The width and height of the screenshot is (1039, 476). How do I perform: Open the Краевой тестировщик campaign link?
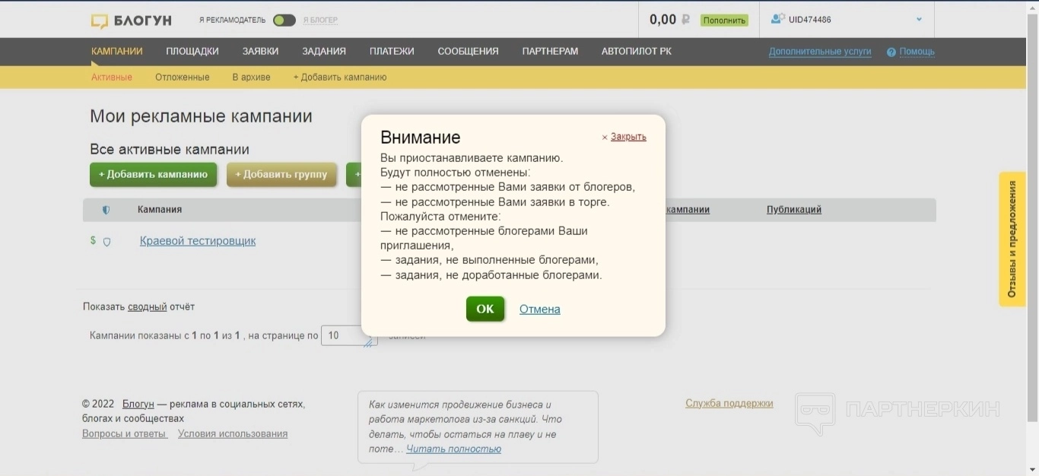pyautogui.click(x=198, y=241)
